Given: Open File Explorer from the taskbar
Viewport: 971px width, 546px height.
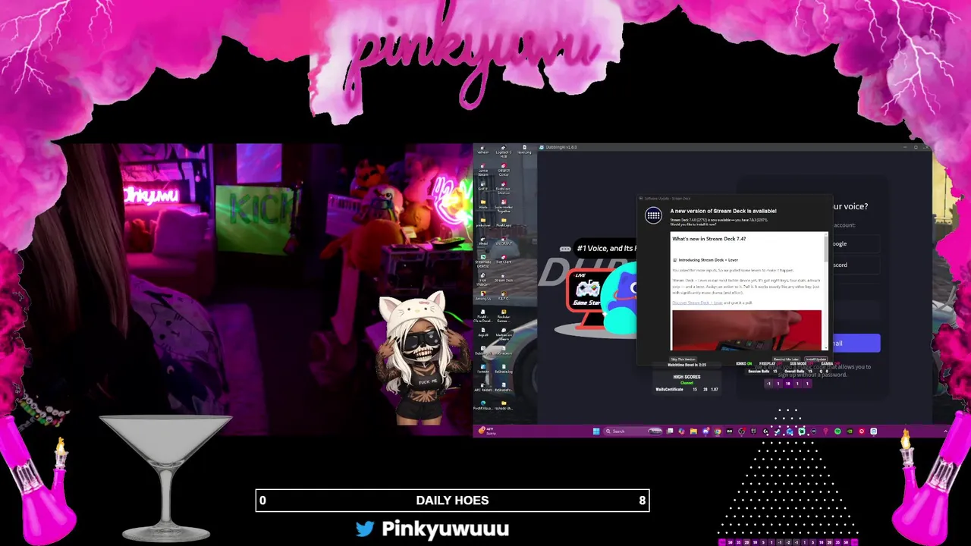Looking at the screenshot, I should (693, 431).
